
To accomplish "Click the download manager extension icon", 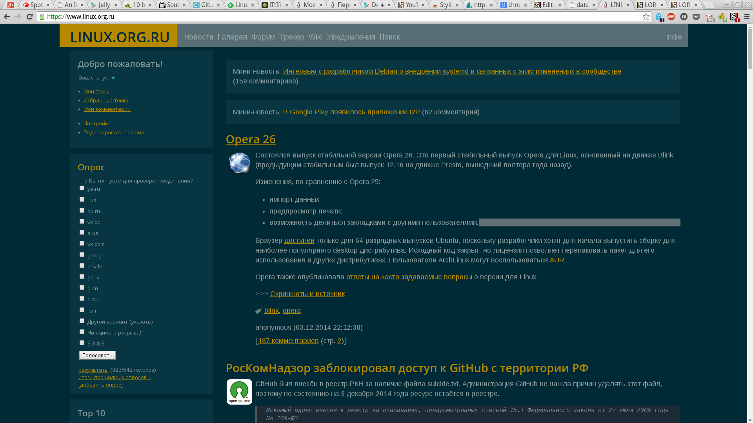I will (x=722, y=17).
